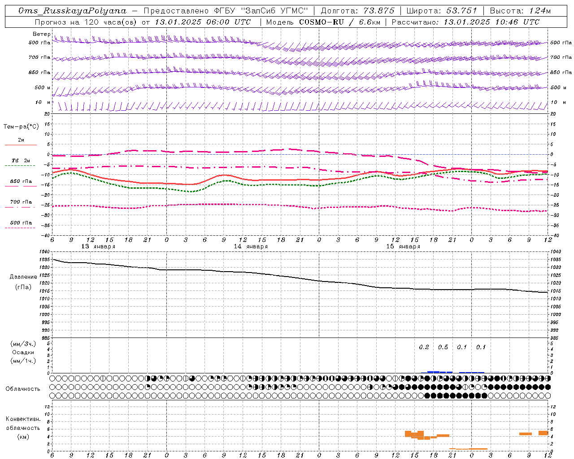This screenshot has height=459, width=574.
Task: Click the 'Давление' pressure panel label
Action: 23,277
